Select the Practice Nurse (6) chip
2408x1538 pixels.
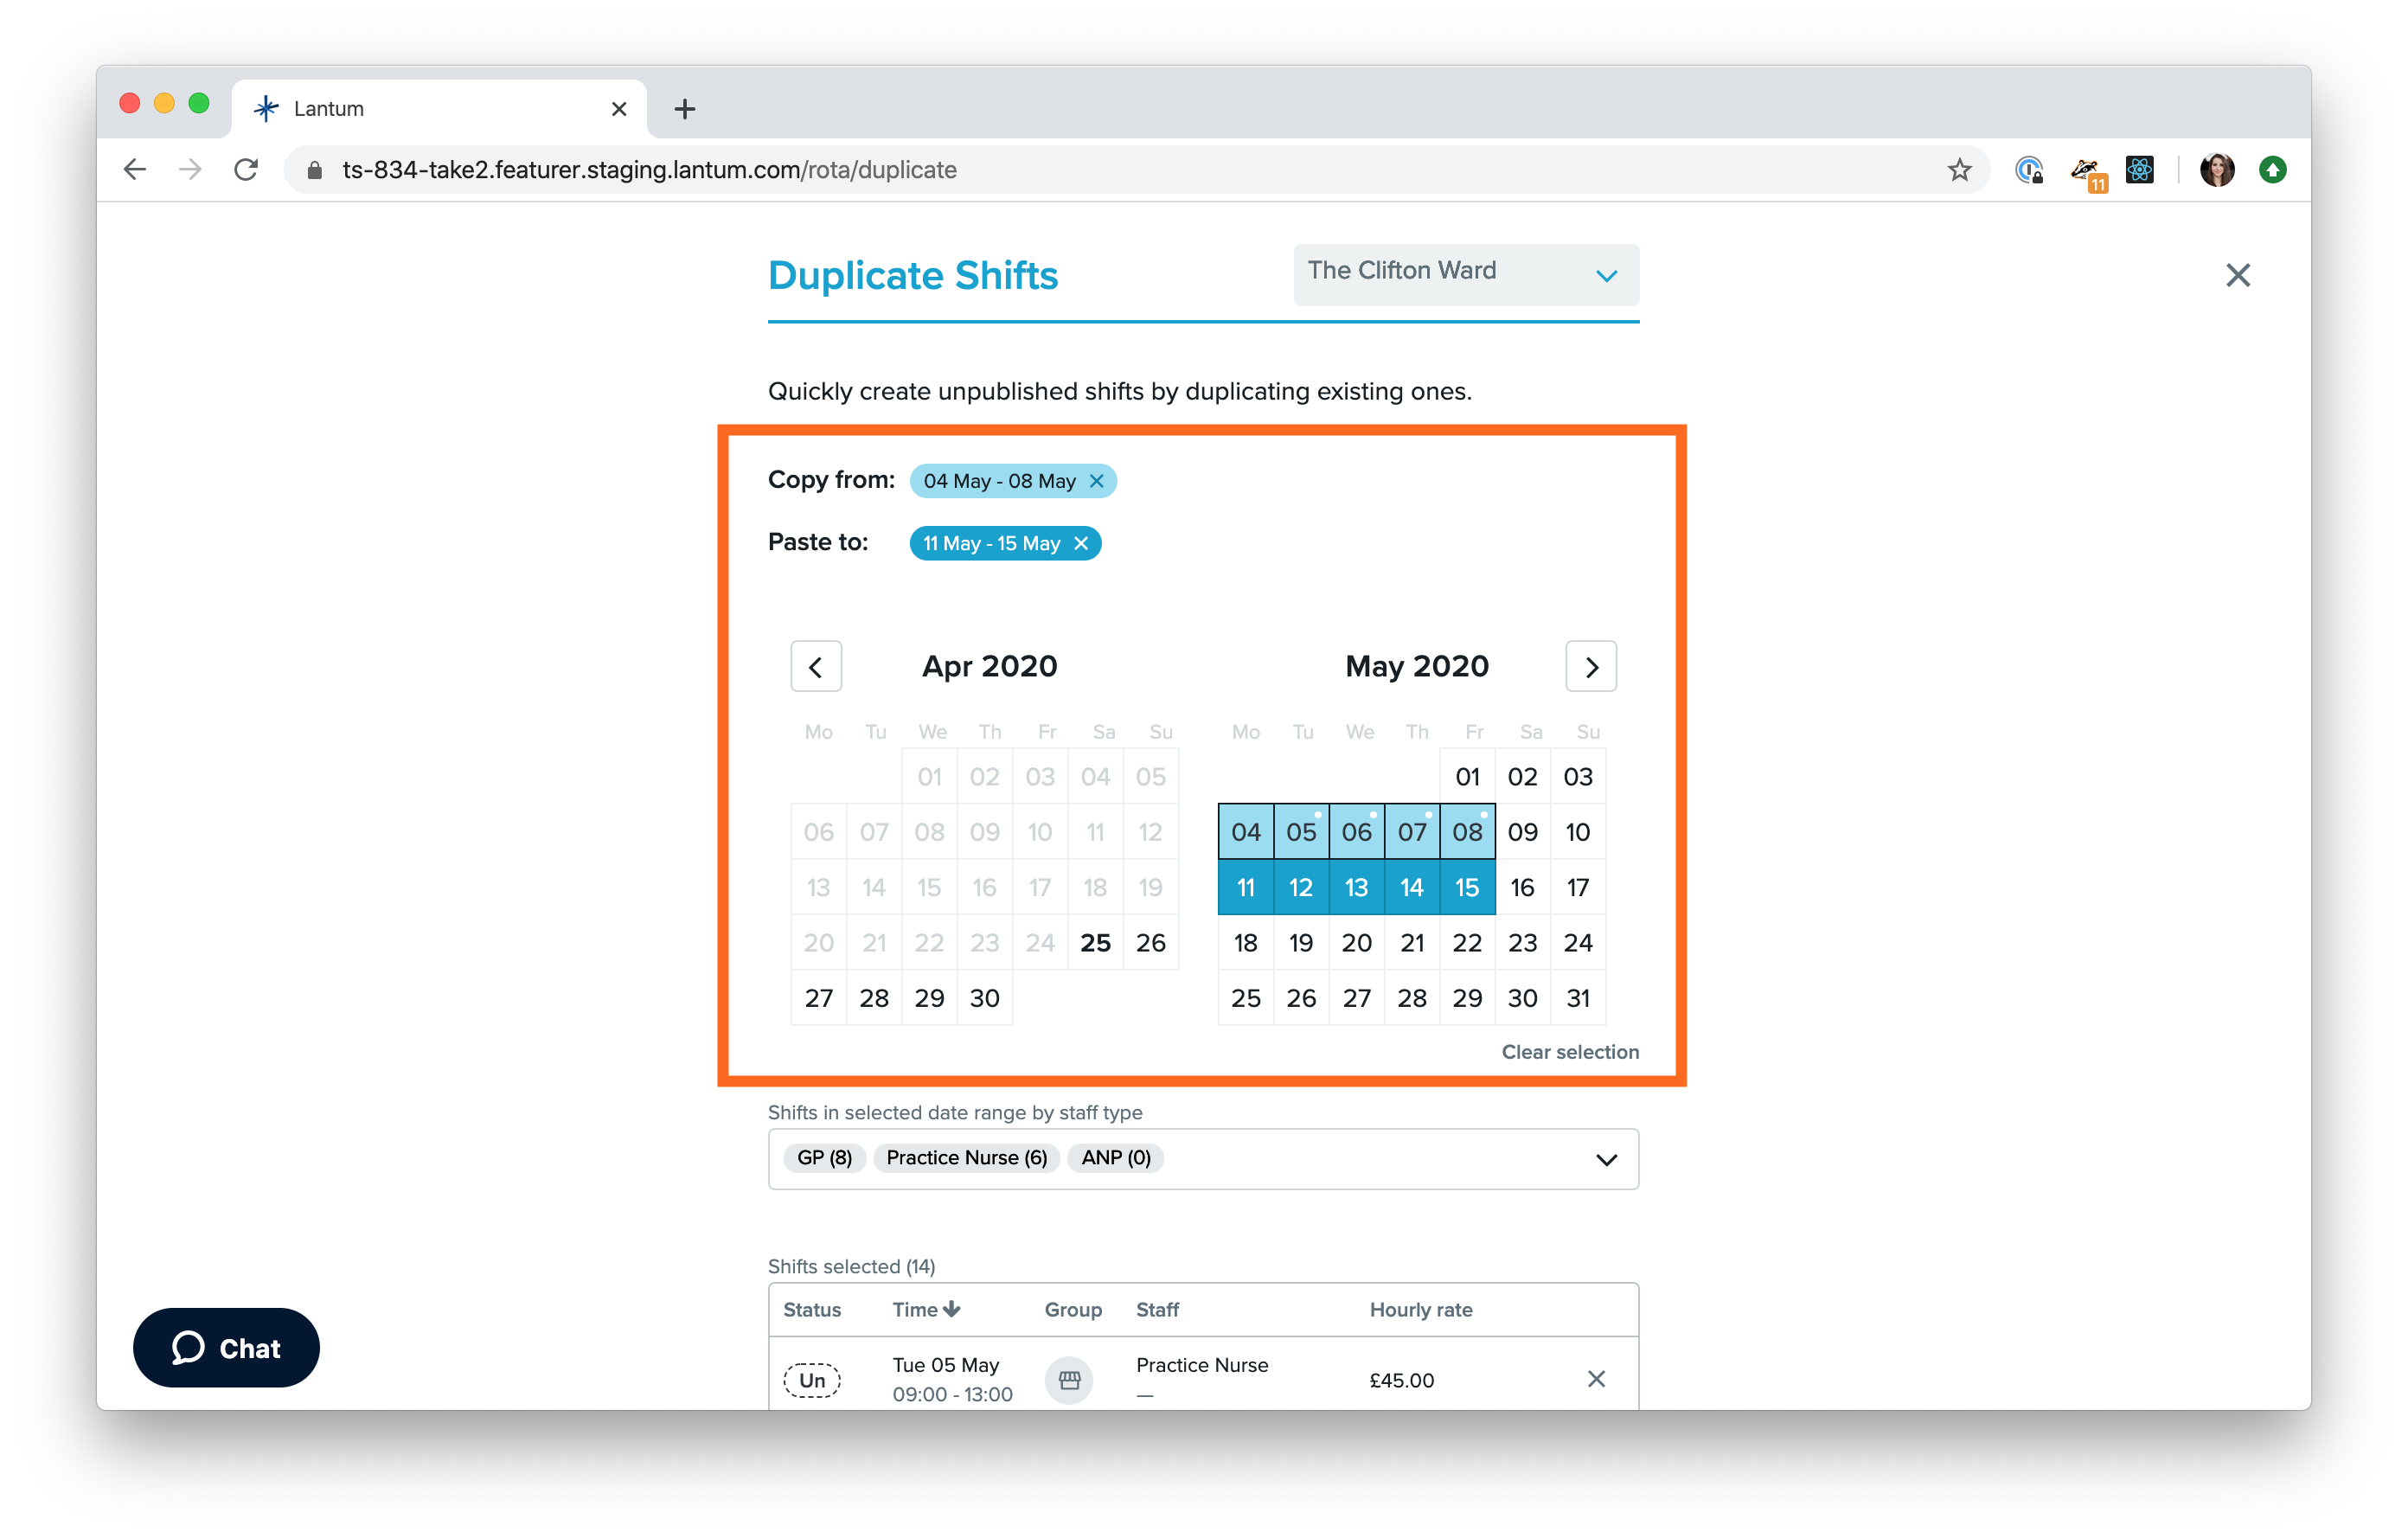click(966, 1157)
